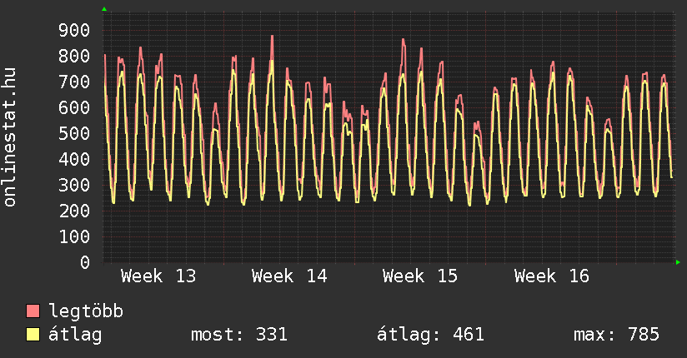
Task: Click the 'max: 785' statistic
Action: point(616,335)
